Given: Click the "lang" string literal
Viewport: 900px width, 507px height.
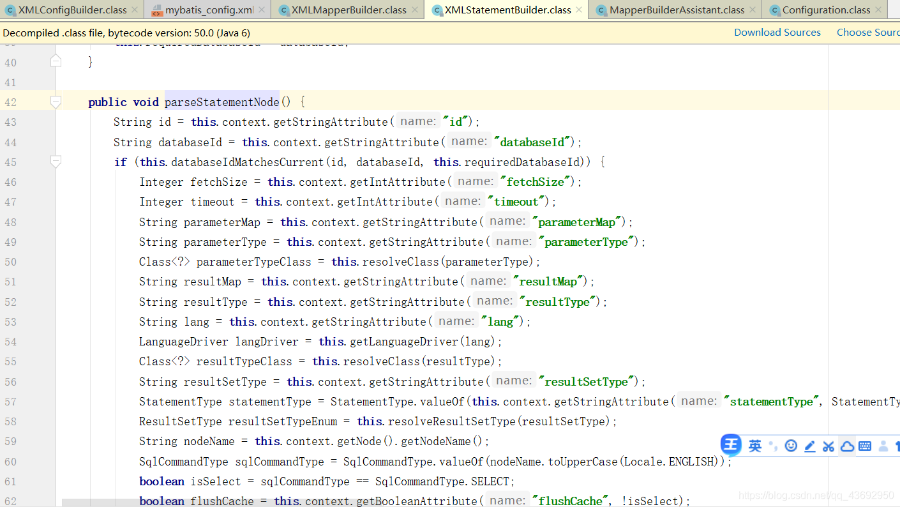Looking at the screenshot, I should 500,321.
